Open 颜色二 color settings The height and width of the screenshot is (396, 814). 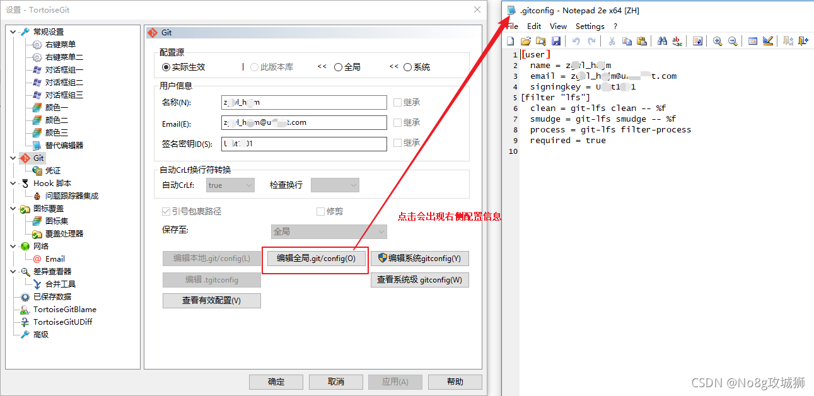click(x=57, y=120)
